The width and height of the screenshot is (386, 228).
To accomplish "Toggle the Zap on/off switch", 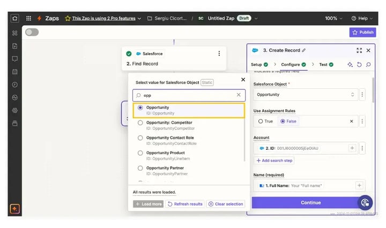I will [32, 32].
